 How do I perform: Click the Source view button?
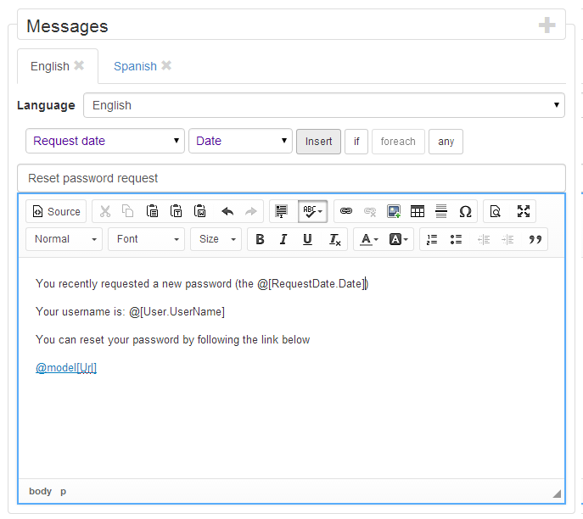tap(56, 212)
